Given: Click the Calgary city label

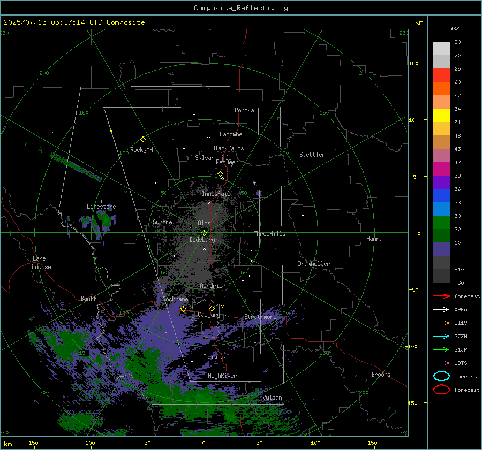Looking at the screenshot, I should click(x=209, y=315).
